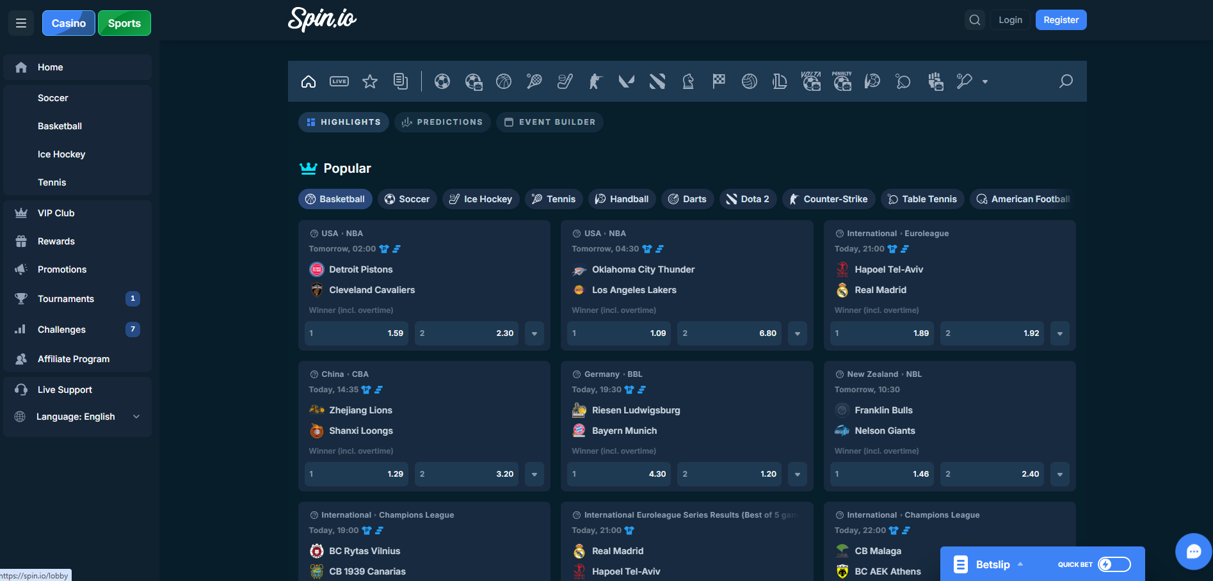Expand more markets for Pistons vs Cavaliers
Image resolution: width=1213 pixels, height=581 pixels.
tap(534, 333)
